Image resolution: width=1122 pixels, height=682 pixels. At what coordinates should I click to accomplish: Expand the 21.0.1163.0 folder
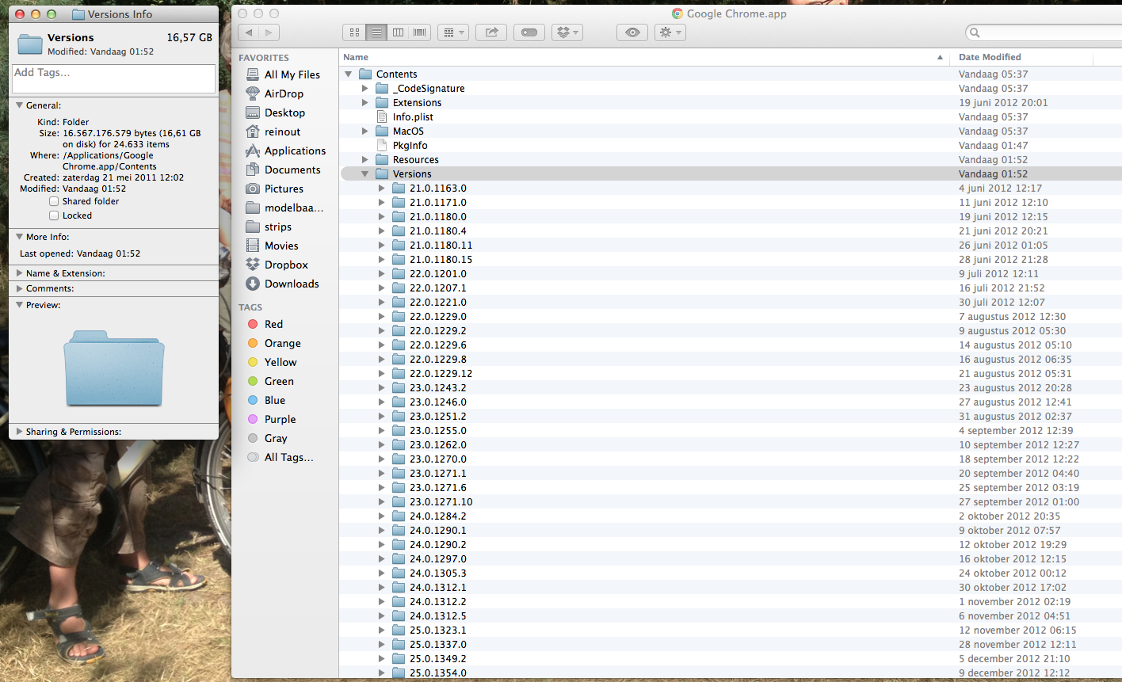[381, 189]
